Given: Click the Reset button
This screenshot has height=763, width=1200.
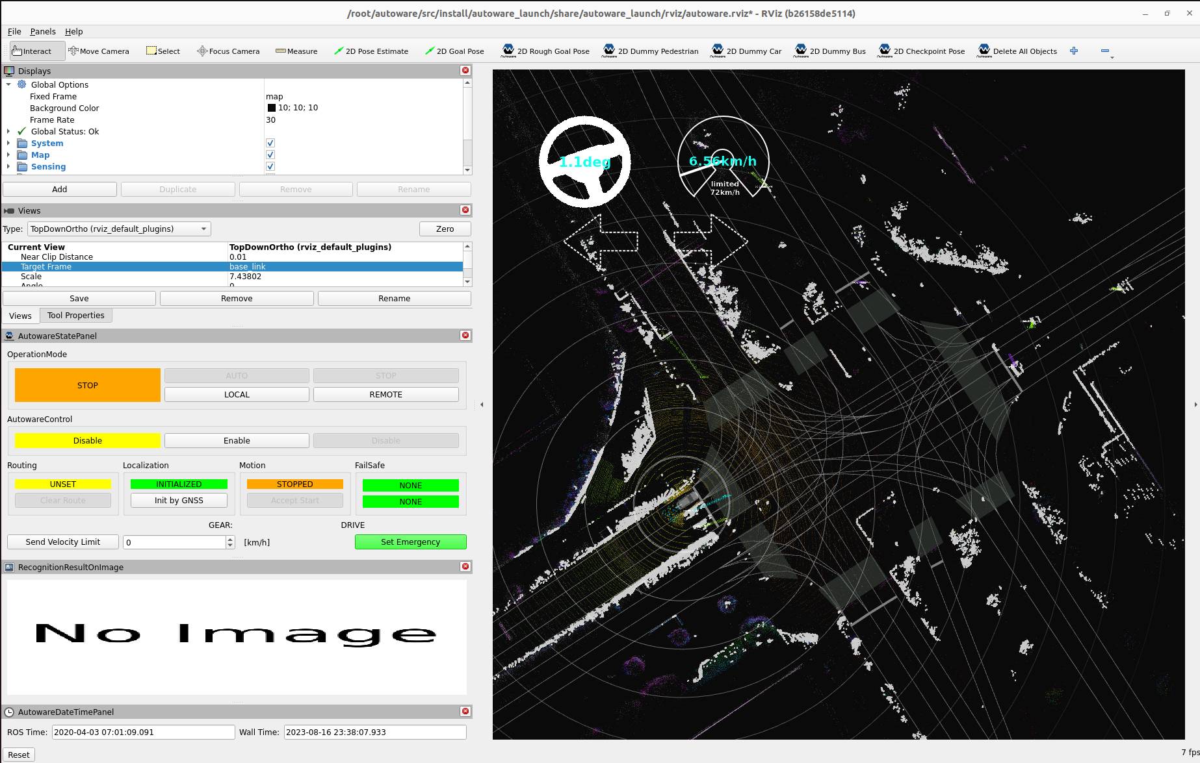Looking at the screenshot, I should point(19,755).
